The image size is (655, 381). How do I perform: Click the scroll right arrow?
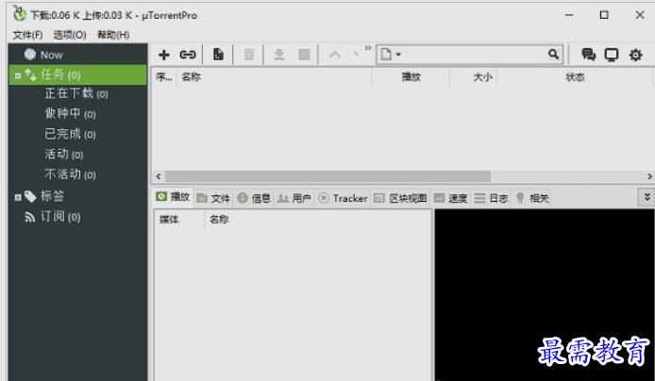pyautogui.click(x=649, y=176)
